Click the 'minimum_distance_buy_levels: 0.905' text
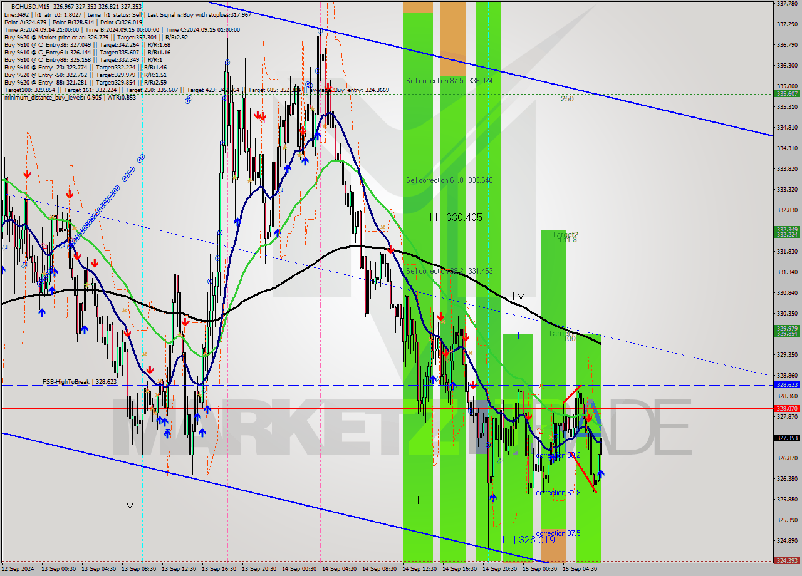This screenshot has width=802, height=576. click(53, 97)
